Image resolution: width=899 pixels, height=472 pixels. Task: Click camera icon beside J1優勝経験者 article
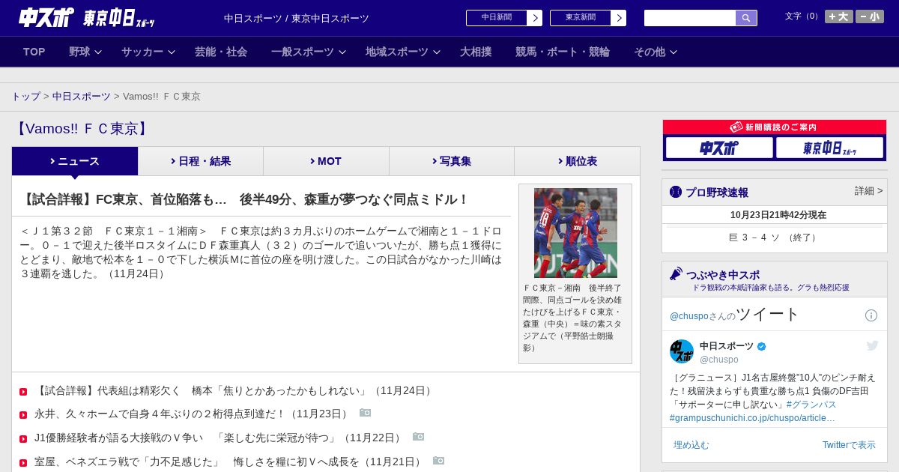pos(419,437)
